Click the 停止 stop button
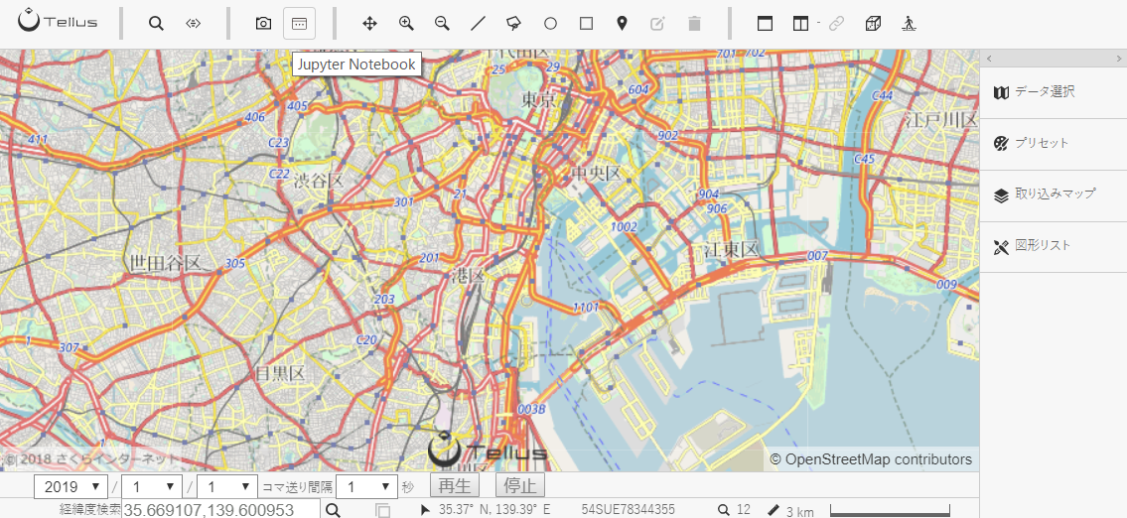This screenshot has width=1127, height=518. (x=520, y=485)
